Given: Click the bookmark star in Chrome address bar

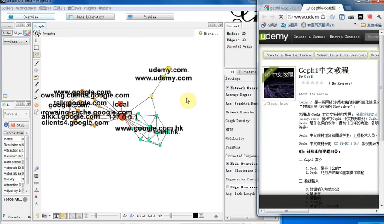Looking at the screenshot, I should click(323, 17).
